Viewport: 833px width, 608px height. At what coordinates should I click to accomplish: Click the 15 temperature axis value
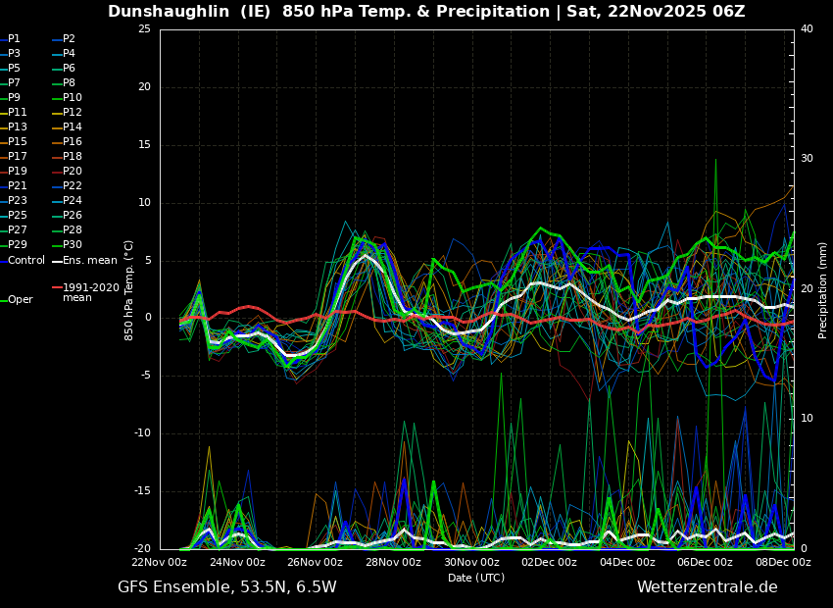[x=144, y=145]
